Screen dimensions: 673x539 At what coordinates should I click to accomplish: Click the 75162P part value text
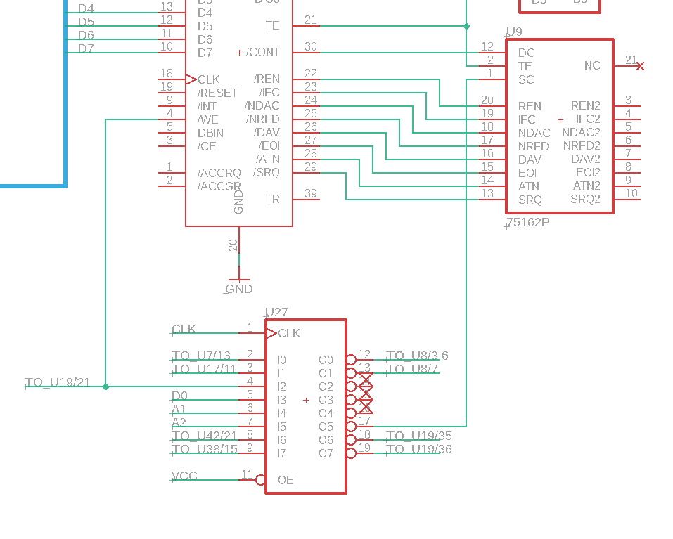(x=529, y=223)
